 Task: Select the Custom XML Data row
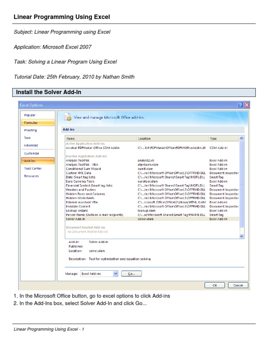point(152,173)
